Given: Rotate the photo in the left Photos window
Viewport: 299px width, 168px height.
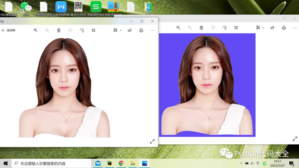Looking at the screenshot, I should click(82, 30).
